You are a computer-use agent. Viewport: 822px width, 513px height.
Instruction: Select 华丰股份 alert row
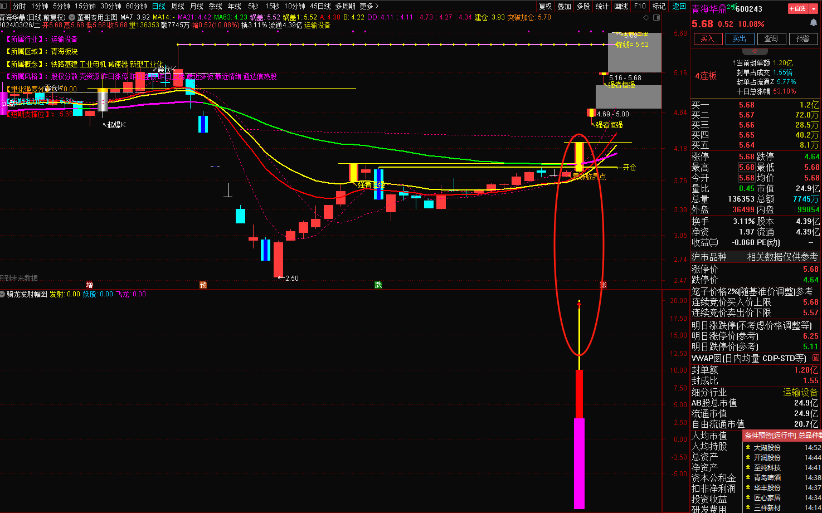pos(782,487)
